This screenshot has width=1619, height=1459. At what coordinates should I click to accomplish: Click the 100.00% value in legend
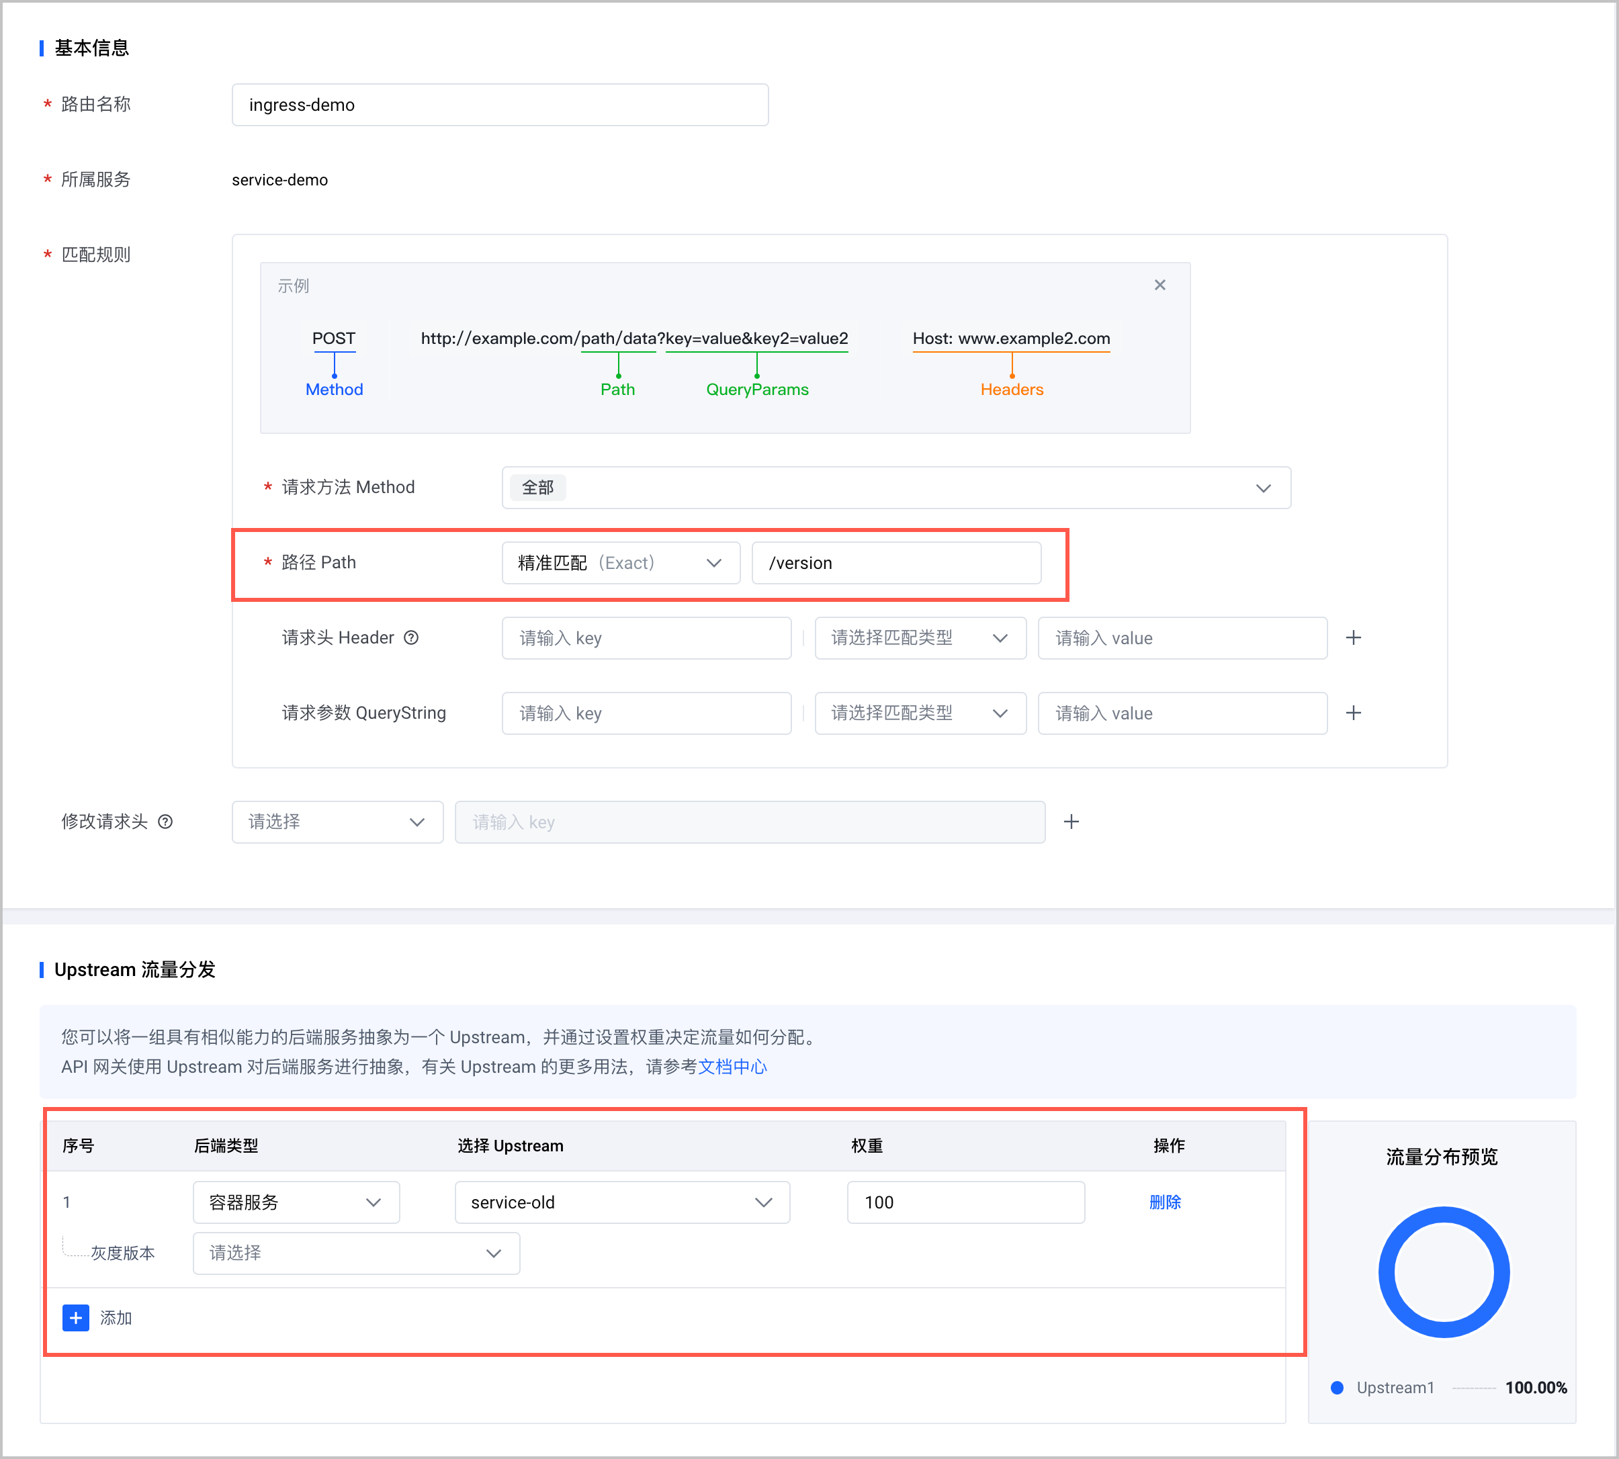pos(1536,1388)
